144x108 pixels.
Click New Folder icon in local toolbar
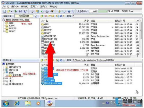pos(46,60)
